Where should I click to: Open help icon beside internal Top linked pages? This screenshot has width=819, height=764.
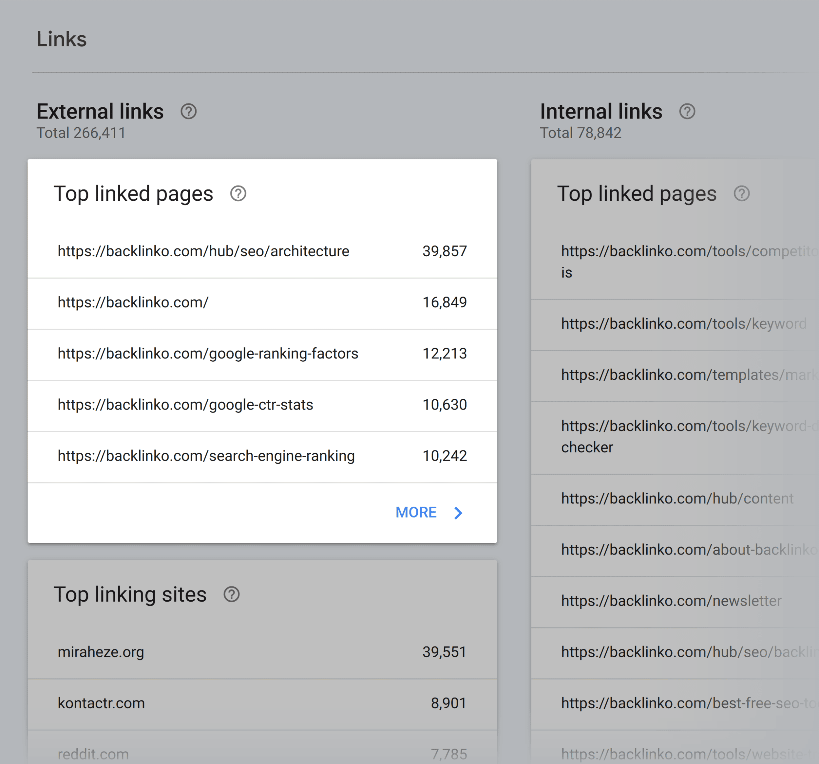[742, 193]
